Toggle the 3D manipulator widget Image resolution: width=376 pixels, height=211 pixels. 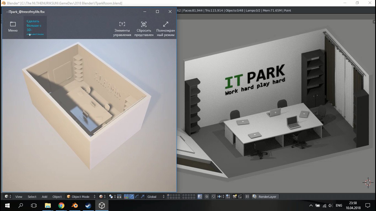(x=126, y=196)
